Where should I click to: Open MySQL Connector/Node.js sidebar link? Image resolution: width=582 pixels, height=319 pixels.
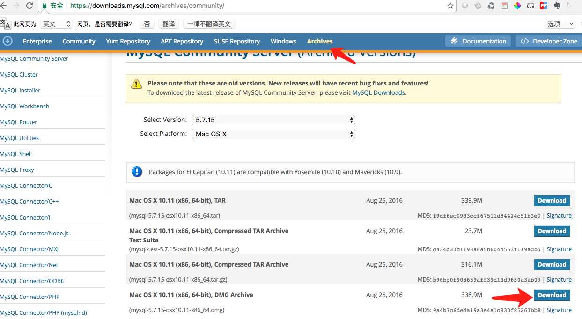34,233
